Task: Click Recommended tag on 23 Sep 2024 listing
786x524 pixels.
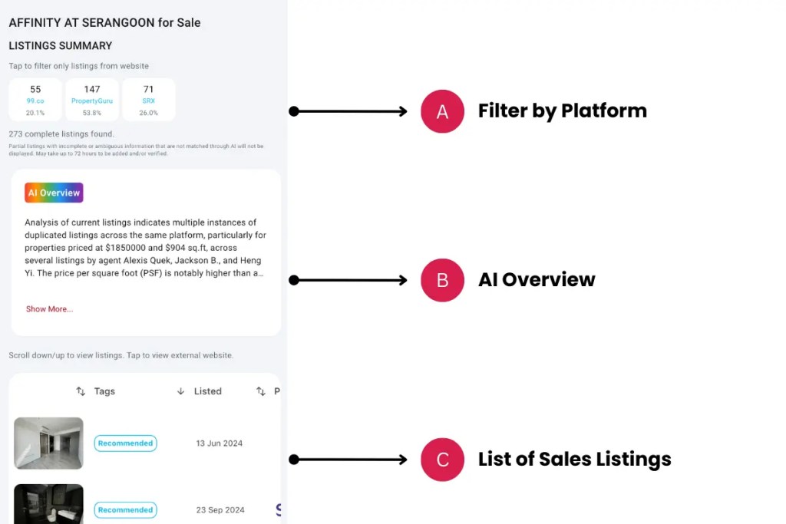Action: (125, 509)
